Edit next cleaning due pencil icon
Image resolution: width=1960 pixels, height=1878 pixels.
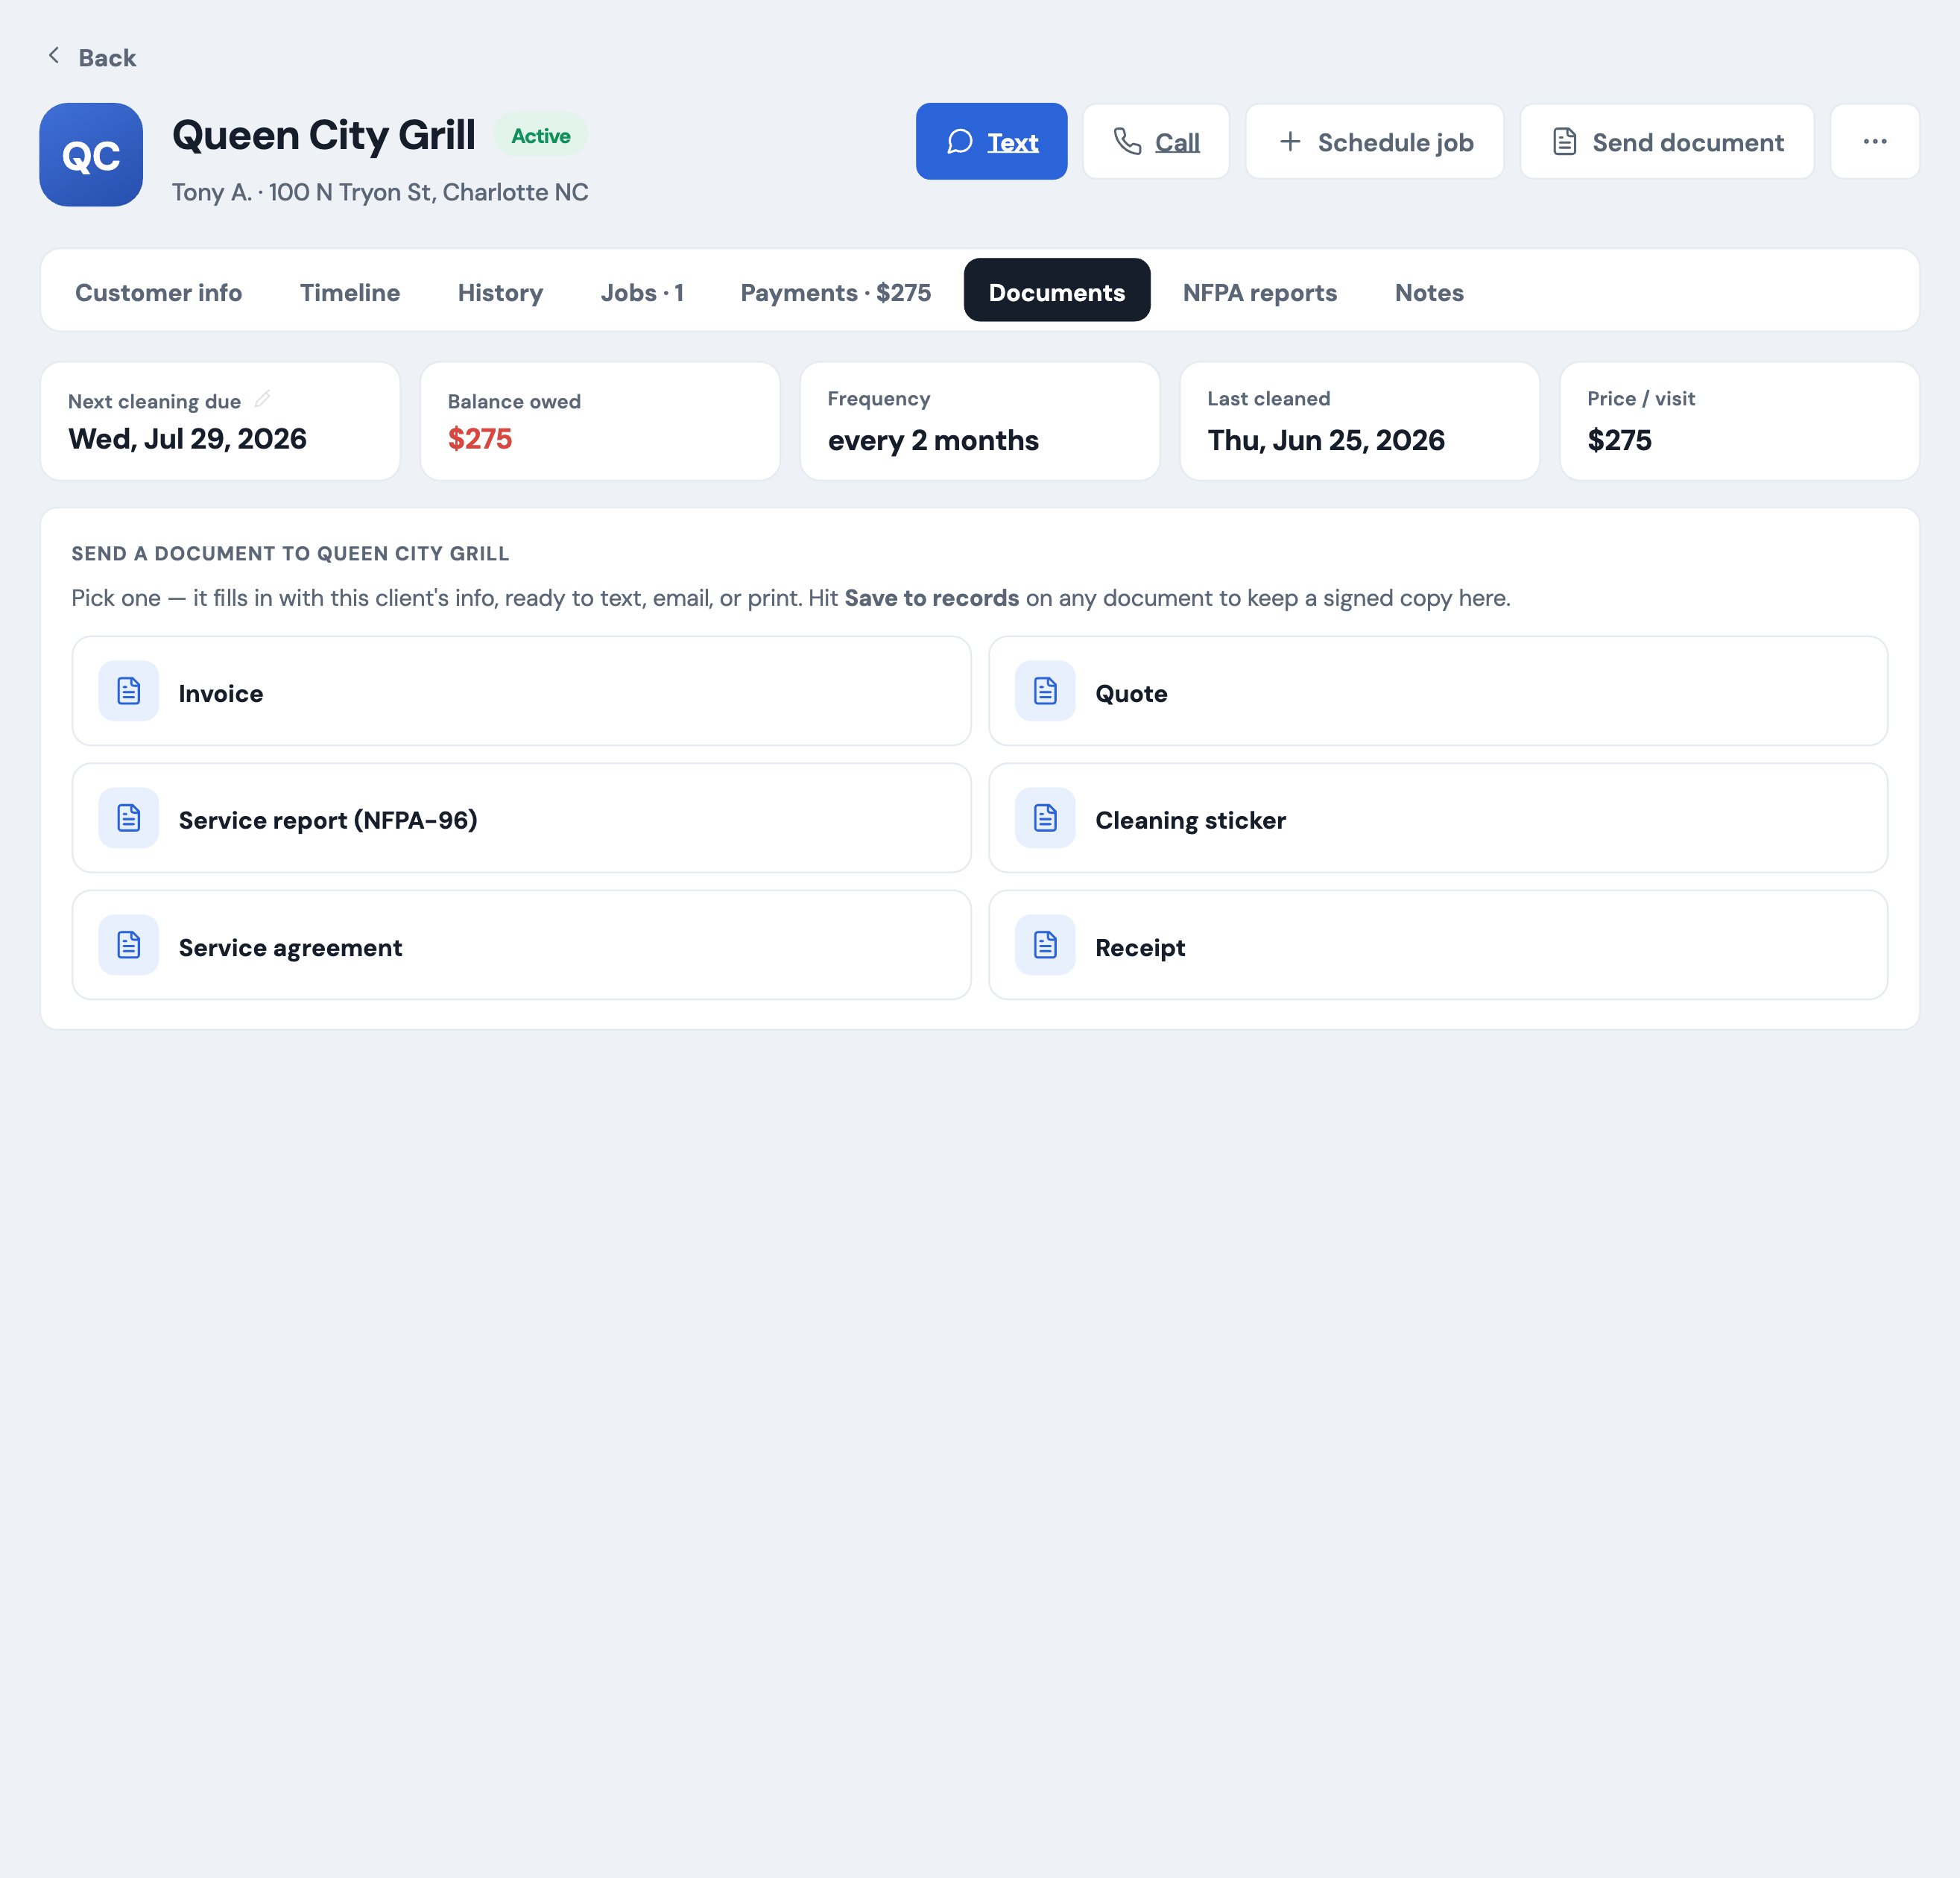pos(263,399)
